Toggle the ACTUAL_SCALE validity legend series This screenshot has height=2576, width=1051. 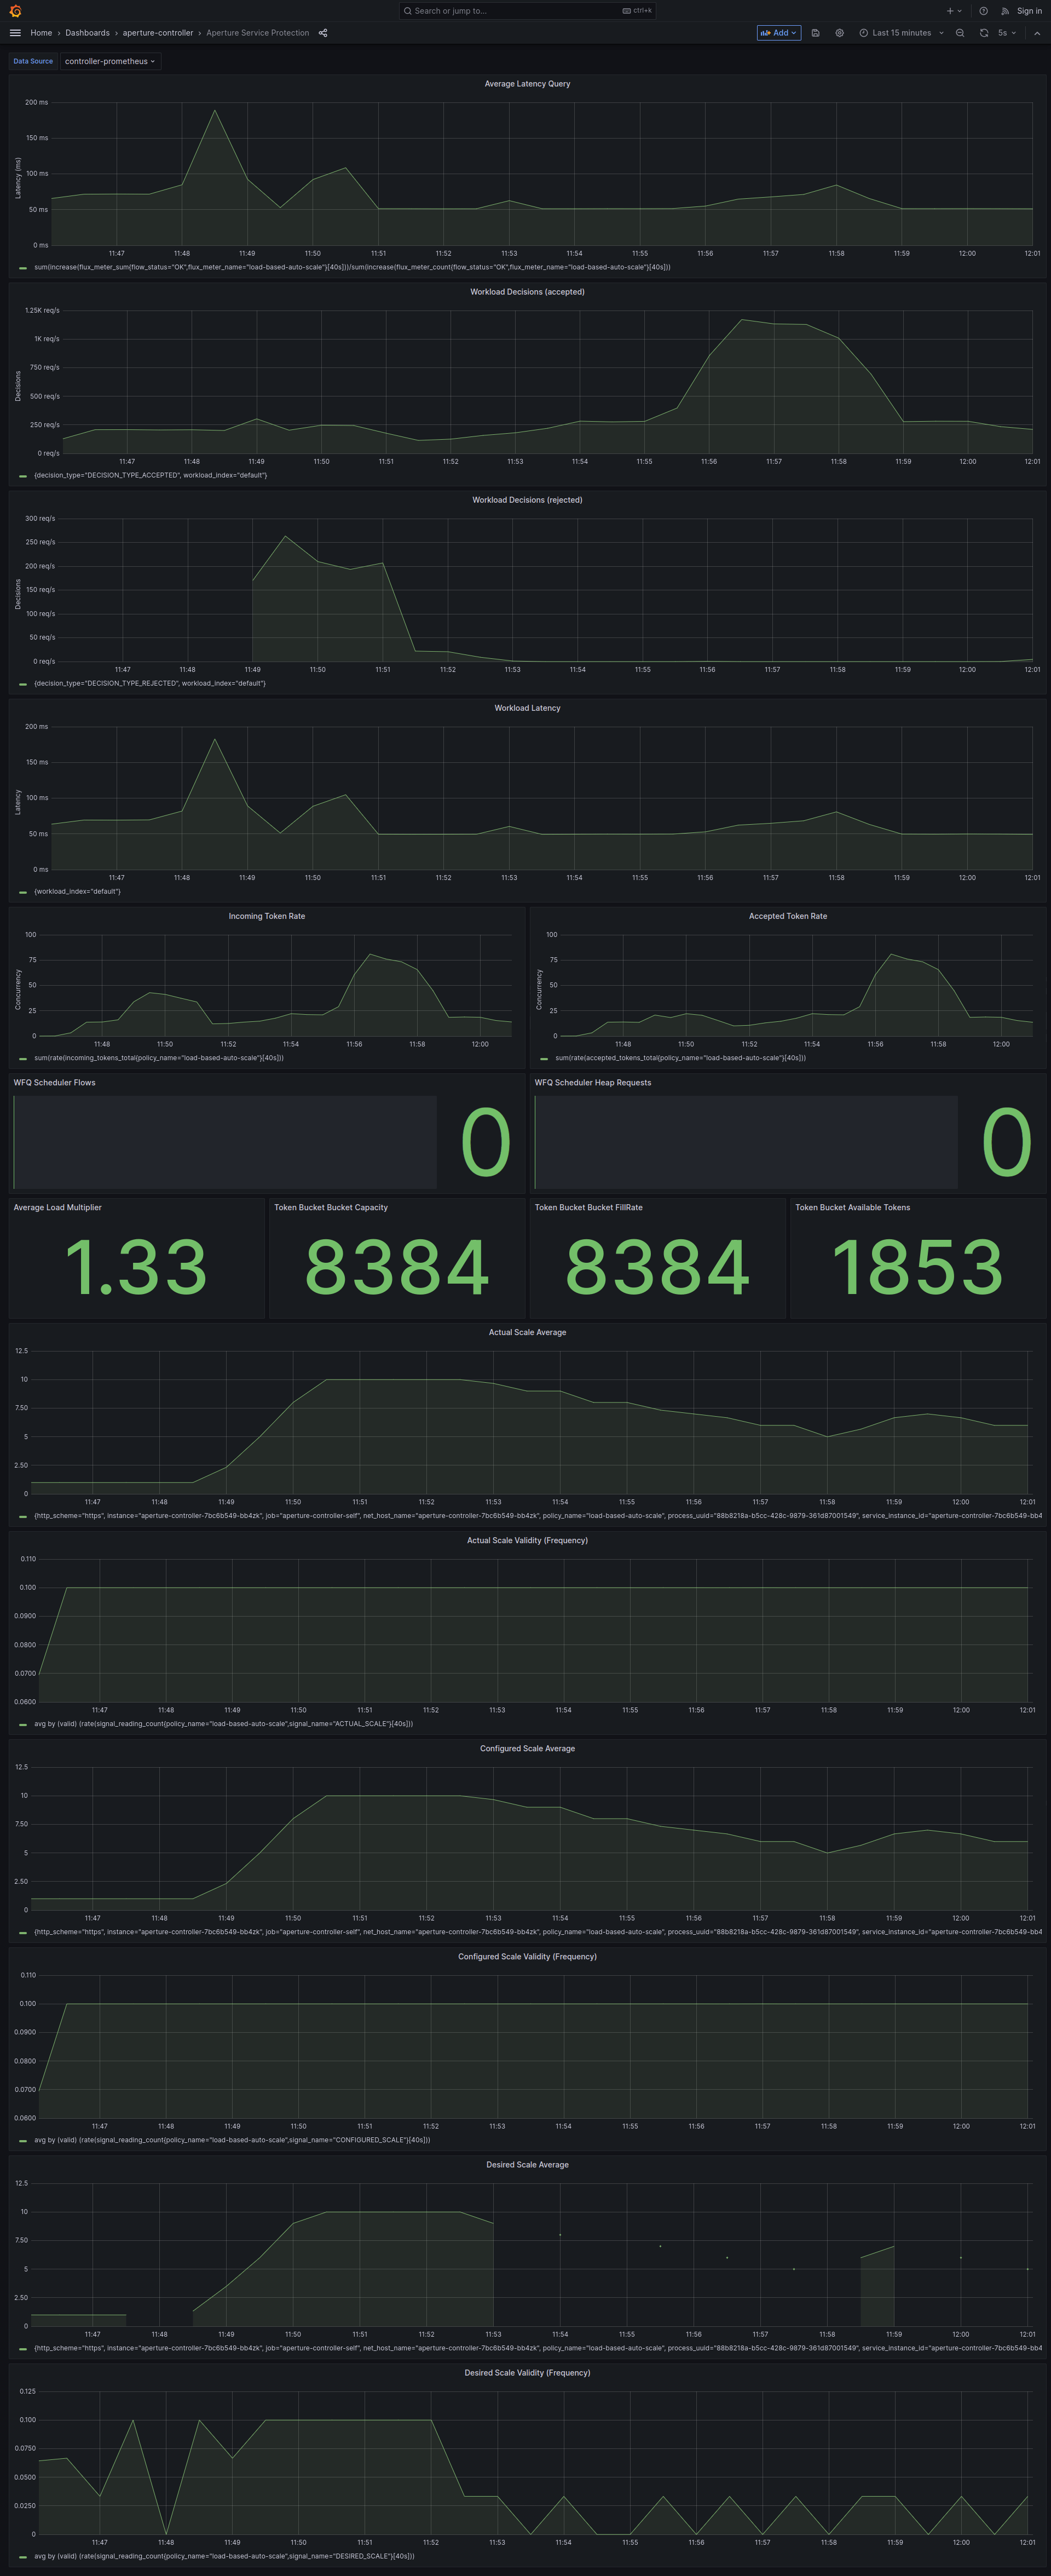pyautogui.click(x=223, y=1723)
